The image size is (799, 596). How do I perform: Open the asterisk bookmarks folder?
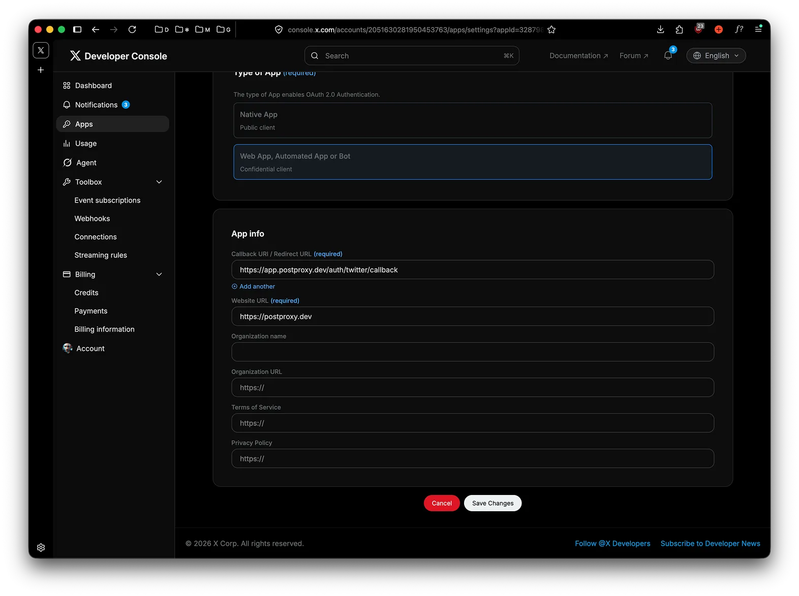[x=182, y=29]
